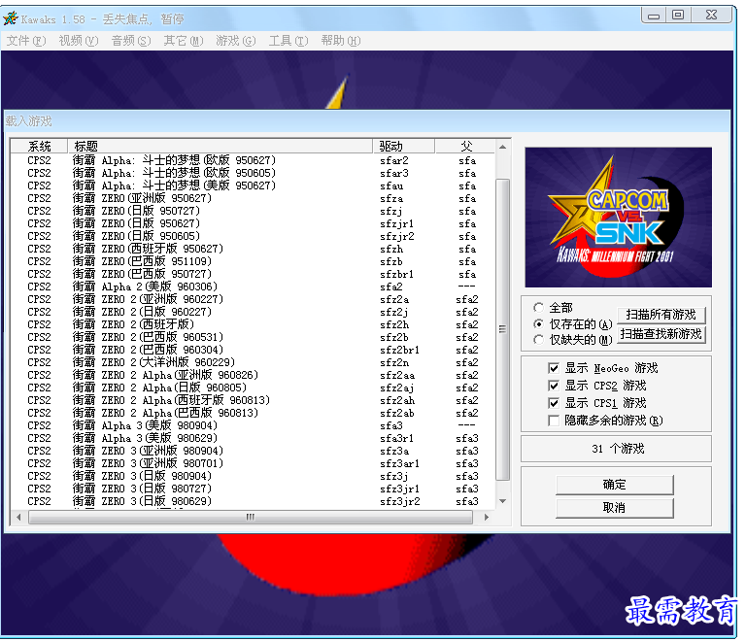Open the 音频(S) menu

pyautogui.click(x=131, y=41)
